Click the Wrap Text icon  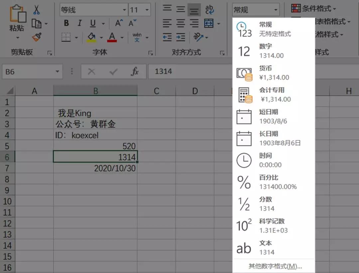209,10
